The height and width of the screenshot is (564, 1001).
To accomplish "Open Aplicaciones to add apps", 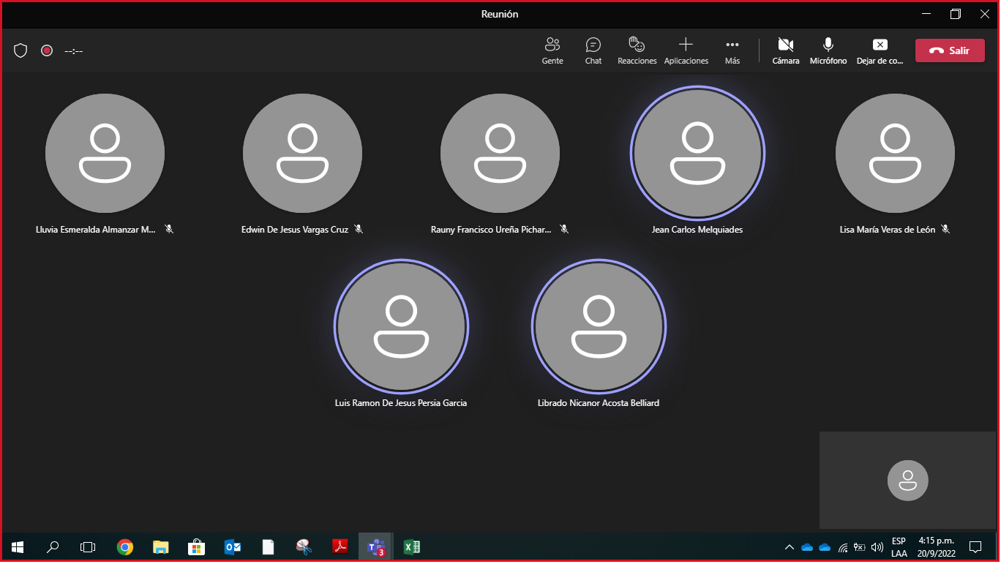I will pos(686,50).
